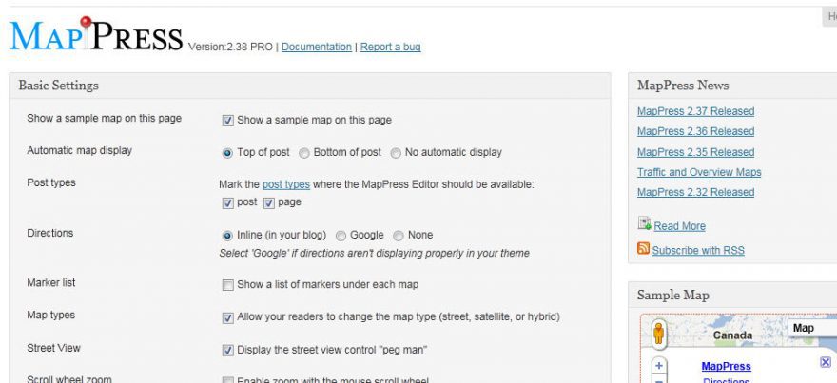Click the Street View peg man icon on map
Screen dimensions: 837x383
659,334
